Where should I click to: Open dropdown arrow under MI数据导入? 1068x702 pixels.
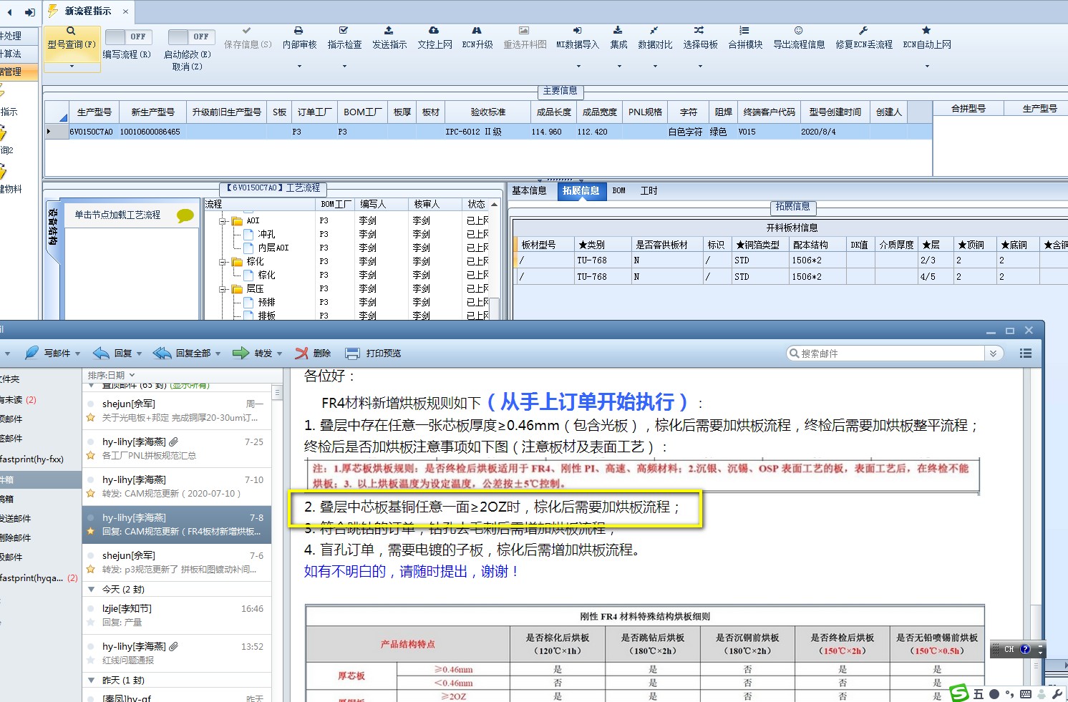coord(577,66)
